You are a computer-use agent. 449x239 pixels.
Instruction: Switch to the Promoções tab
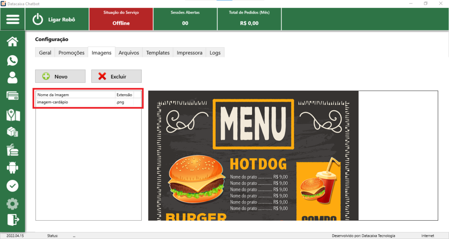point(71,53)
